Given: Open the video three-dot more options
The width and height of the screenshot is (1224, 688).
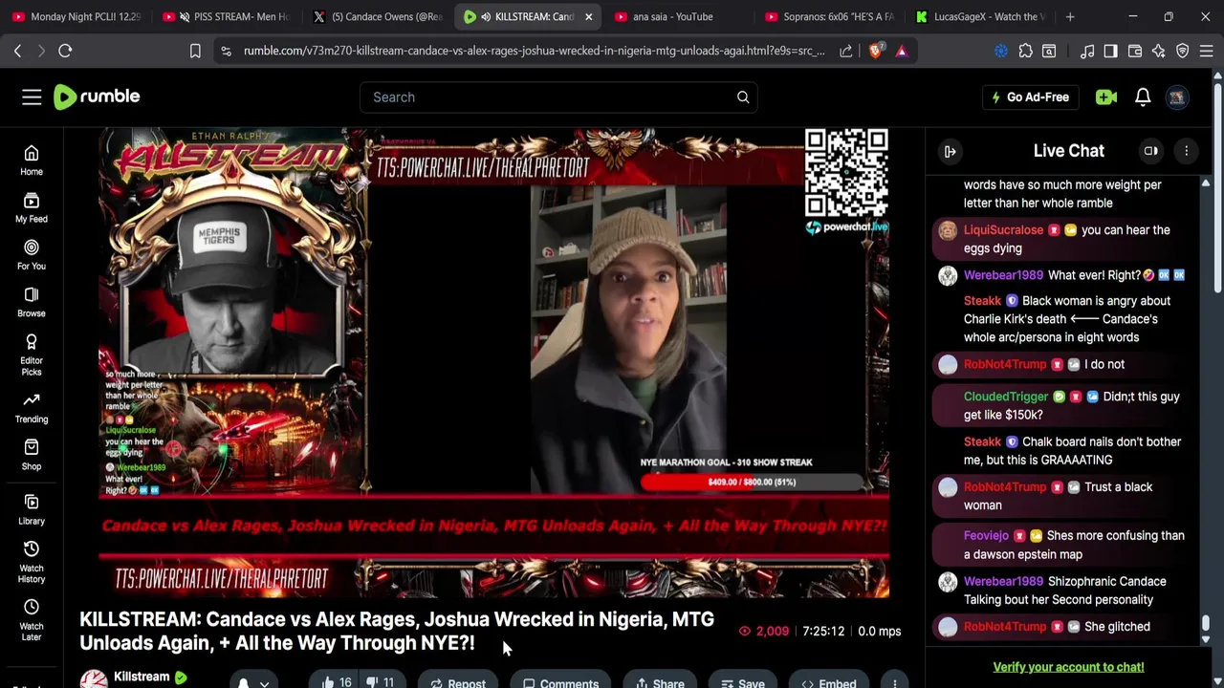Looking at the screenshot, I should pos(895,682).
